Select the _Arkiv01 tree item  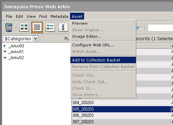16,52
